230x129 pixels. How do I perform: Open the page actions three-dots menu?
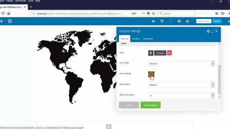pyautogui.click(x=143, y=14)
